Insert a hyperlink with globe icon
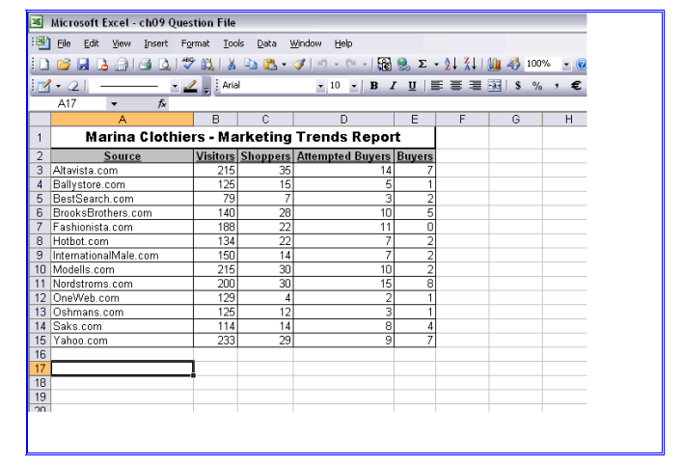 403,65
